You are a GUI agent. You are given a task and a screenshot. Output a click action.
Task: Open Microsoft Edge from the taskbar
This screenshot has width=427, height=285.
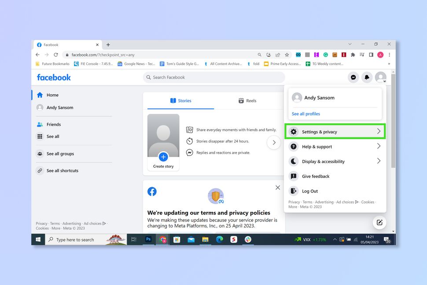[x=220, y=240]
